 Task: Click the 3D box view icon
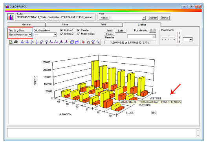(72, 42)
